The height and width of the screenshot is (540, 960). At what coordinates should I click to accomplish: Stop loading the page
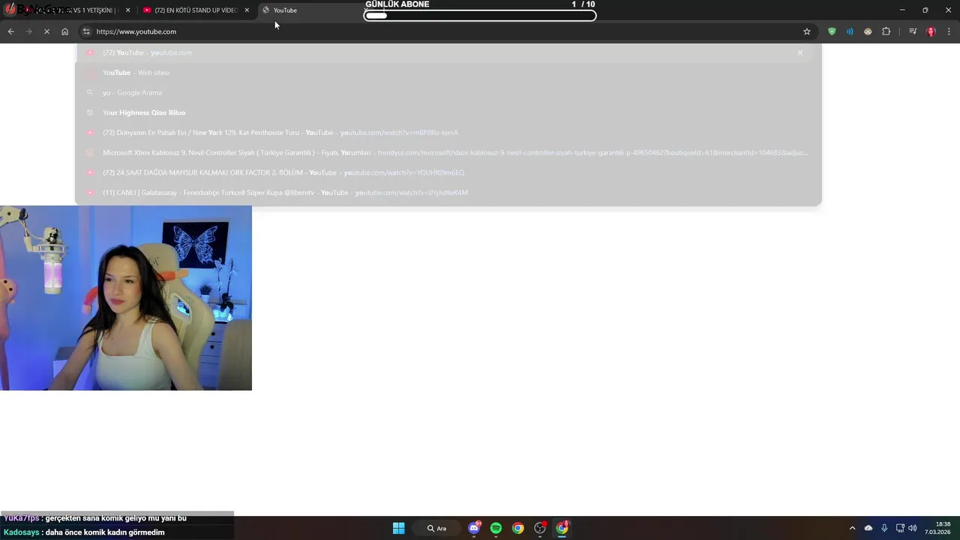46,31
